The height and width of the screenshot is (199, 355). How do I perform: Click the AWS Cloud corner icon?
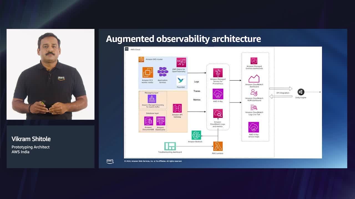[x=126, y=49]
